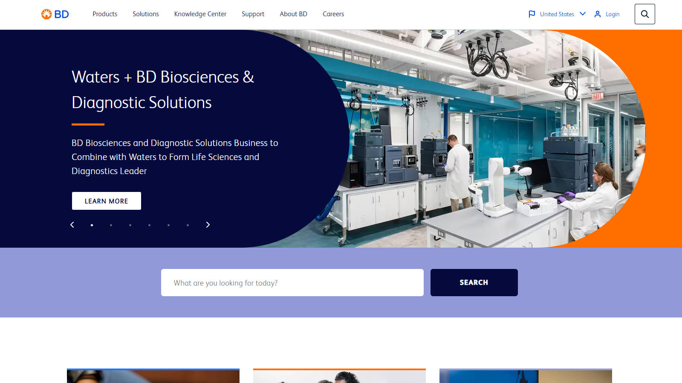Select the fifth carousel dot
Viewport: 682px width, 383px height.
click(x=168, y=225)
